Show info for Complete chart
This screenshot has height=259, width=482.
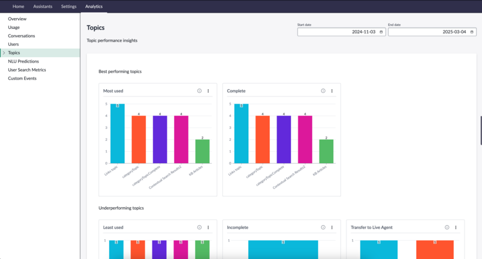click(323, 91)
